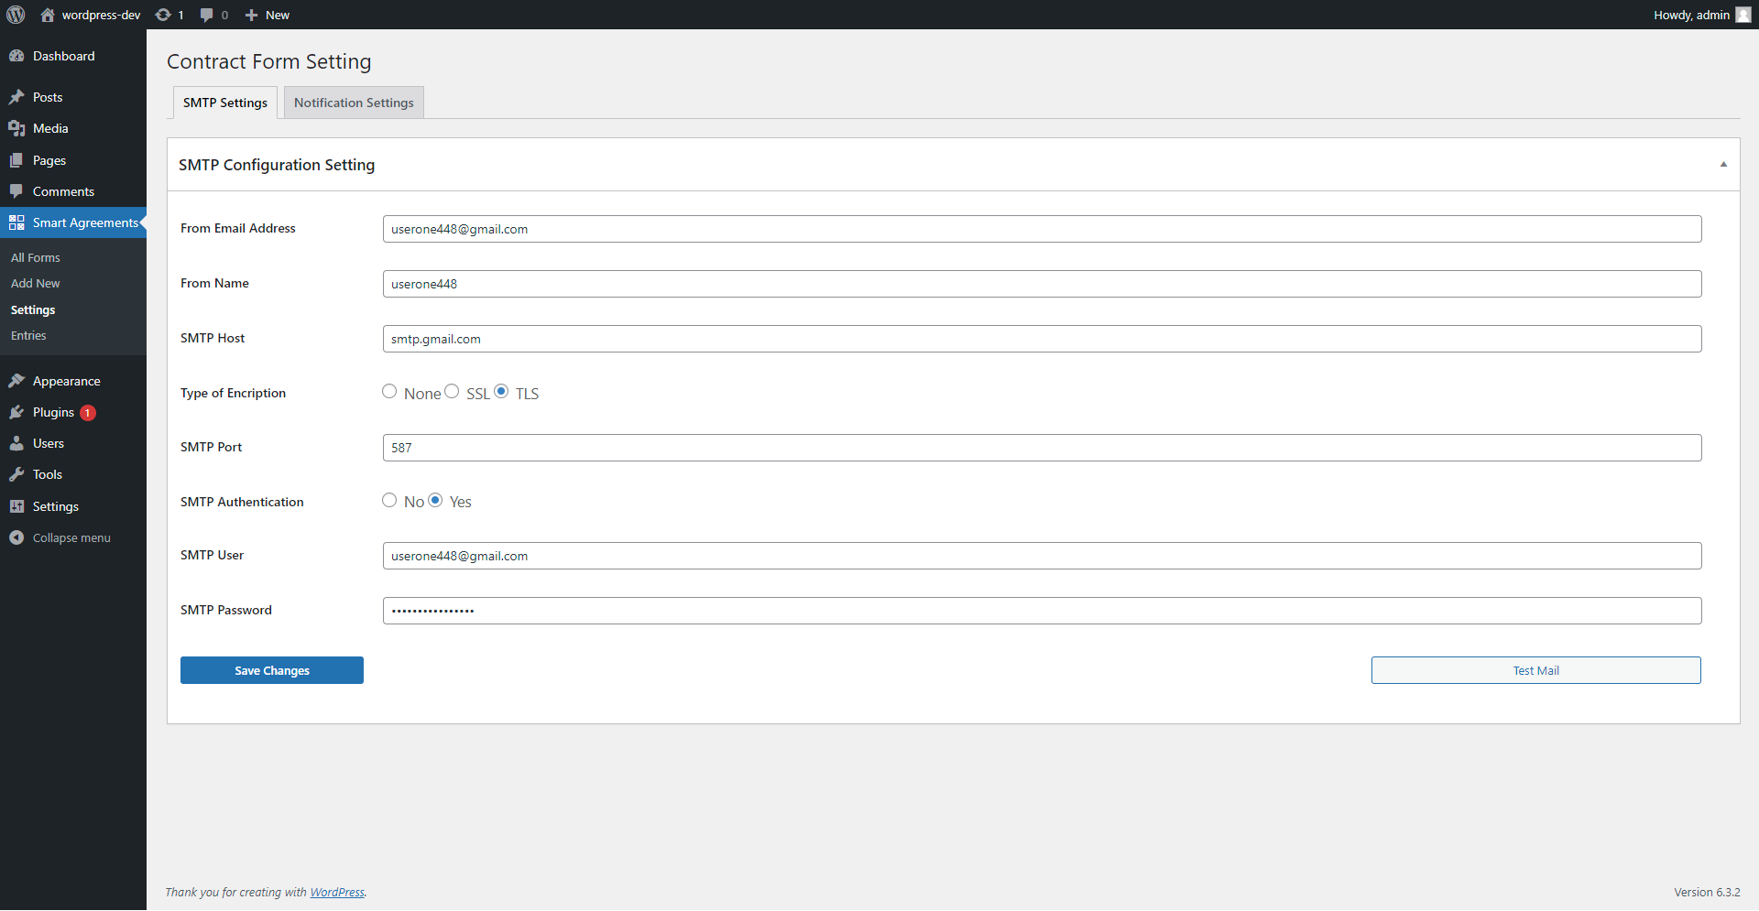Set SMTP Authentication to Yes
The width and height of the screenshot is (1759, 911).
435,500
